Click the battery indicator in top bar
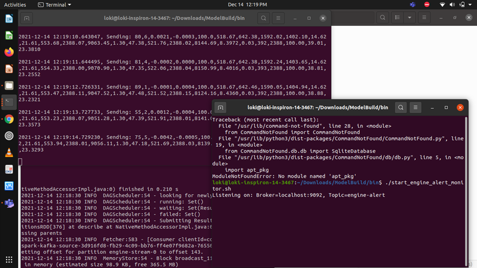Viewport: 477px width, 268px height. point(462,4)
